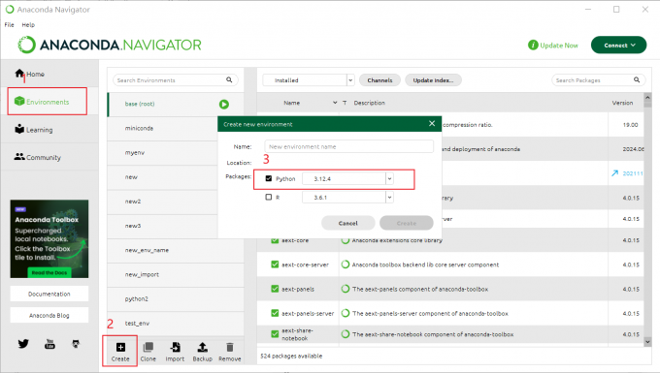
Task: Click the new environment Name field
Action: [x=349, y=146]
